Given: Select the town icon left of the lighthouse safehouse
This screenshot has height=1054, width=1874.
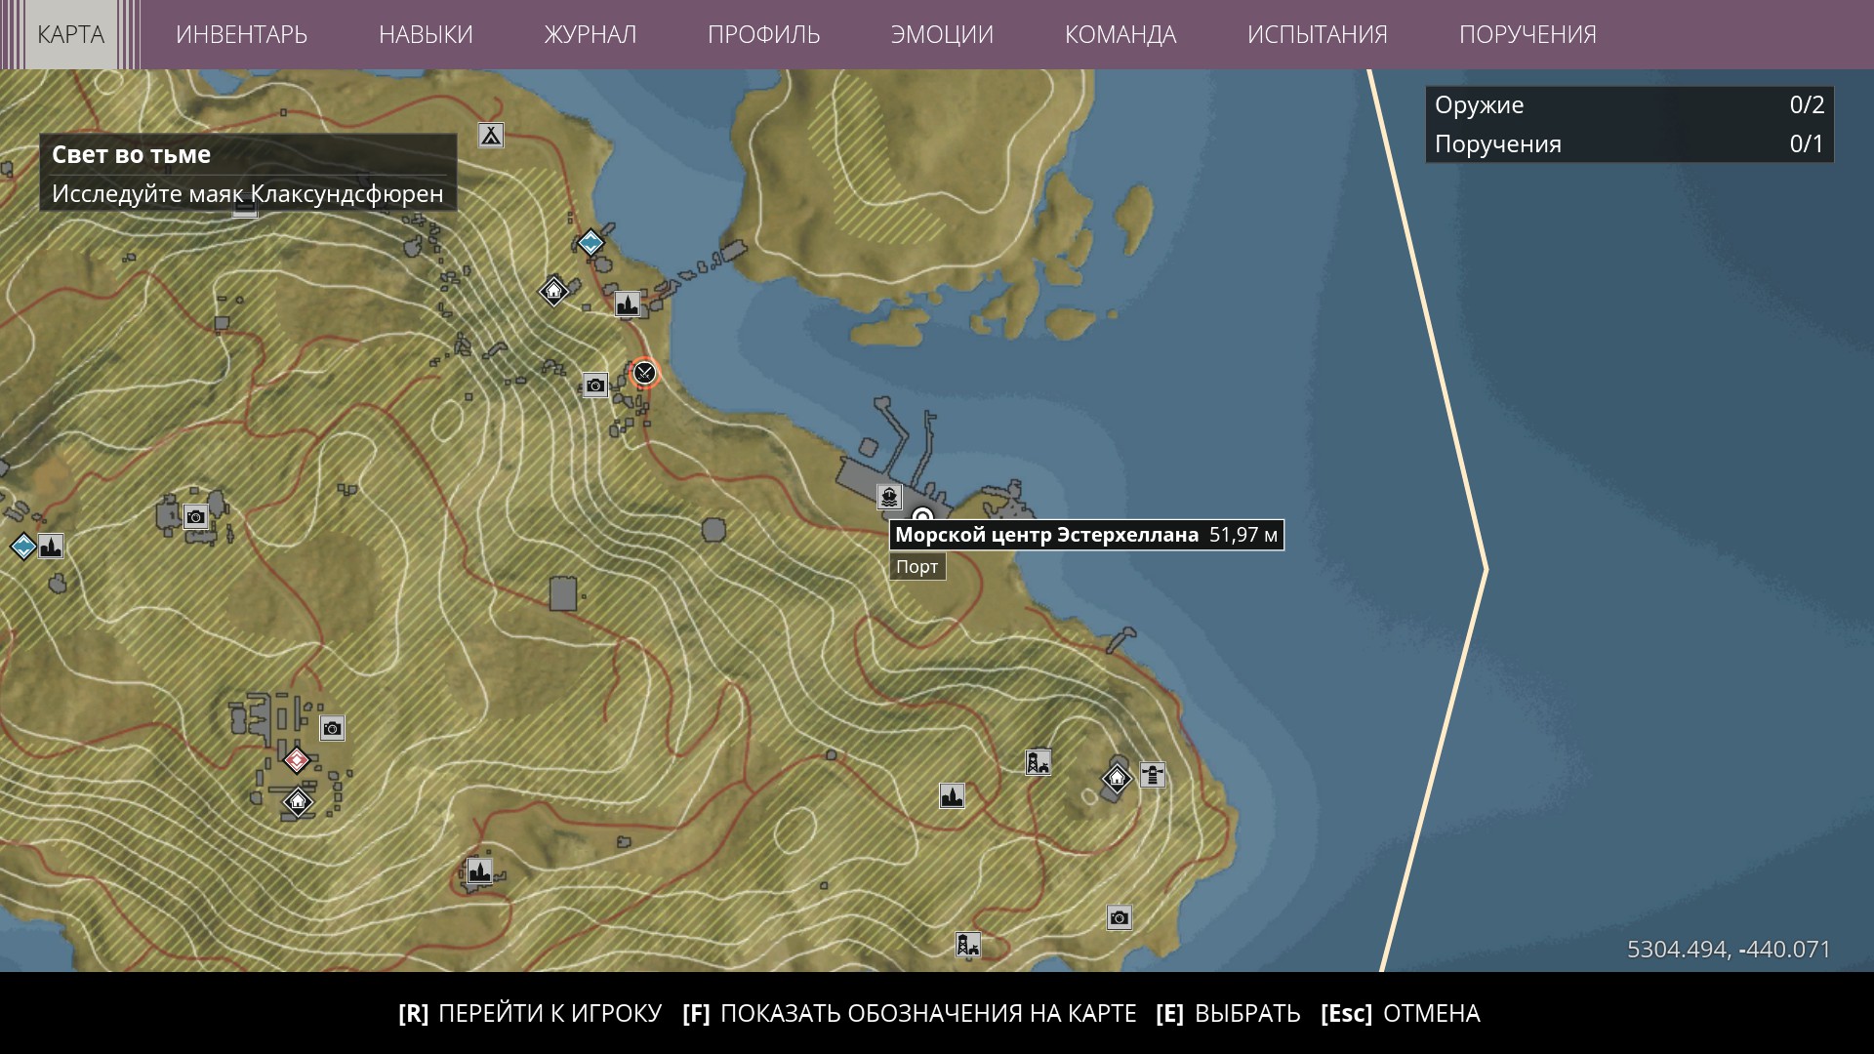Looking at the screenshot, I should 952,795.
